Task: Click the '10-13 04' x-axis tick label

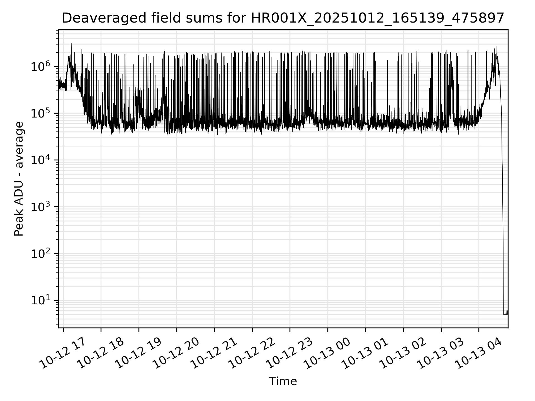Action: click(x=478, y=353)
